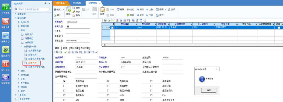Click the 复制 copy toolbar button

[76, 8]
